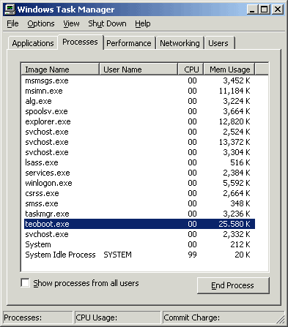Select the spoolsv.exe process

coord(139,111)
